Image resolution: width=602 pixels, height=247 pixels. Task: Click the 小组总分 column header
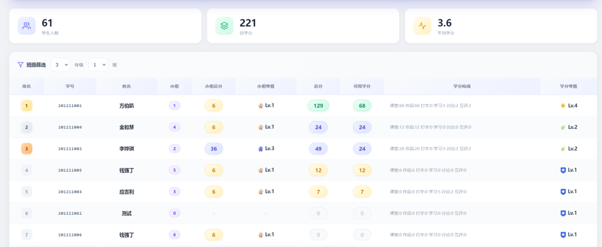point(213,86)
